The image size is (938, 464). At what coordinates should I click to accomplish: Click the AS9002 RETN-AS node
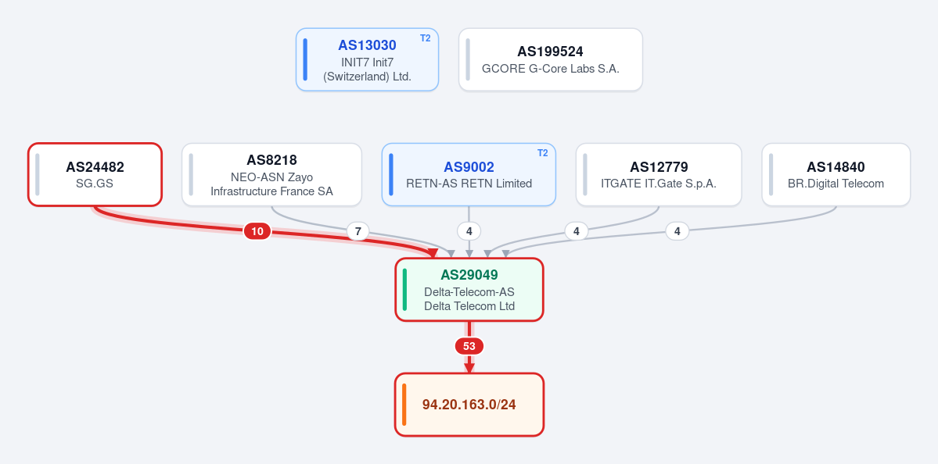(469, 174)
